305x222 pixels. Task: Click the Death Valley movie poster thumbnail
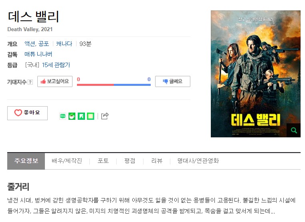pos(256,74)
